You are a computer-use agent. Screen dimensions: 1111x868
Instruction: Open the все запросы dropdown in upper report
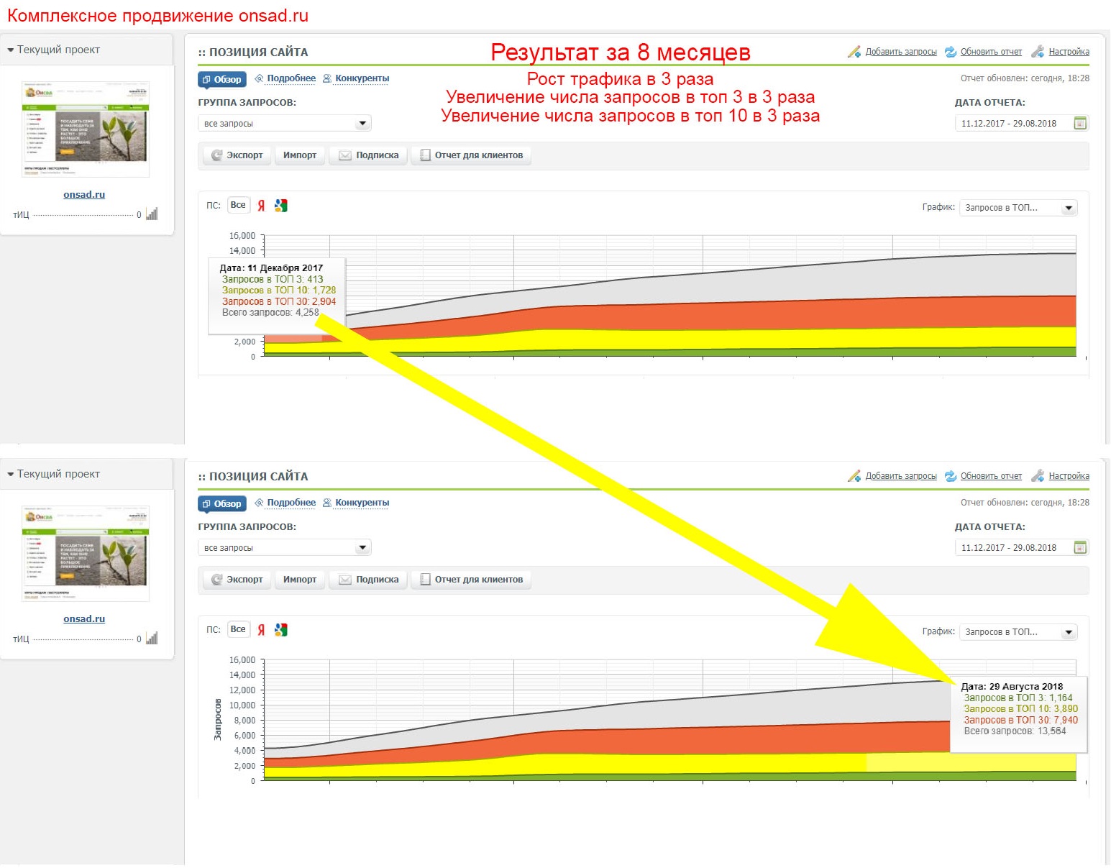click(x=285, y=124)
